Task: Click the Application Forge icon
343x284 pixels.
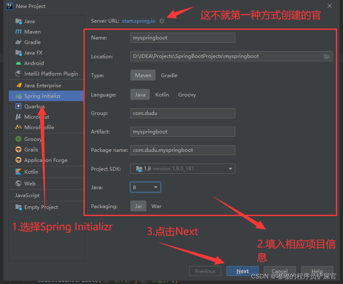Action: (x=18, y=160)
